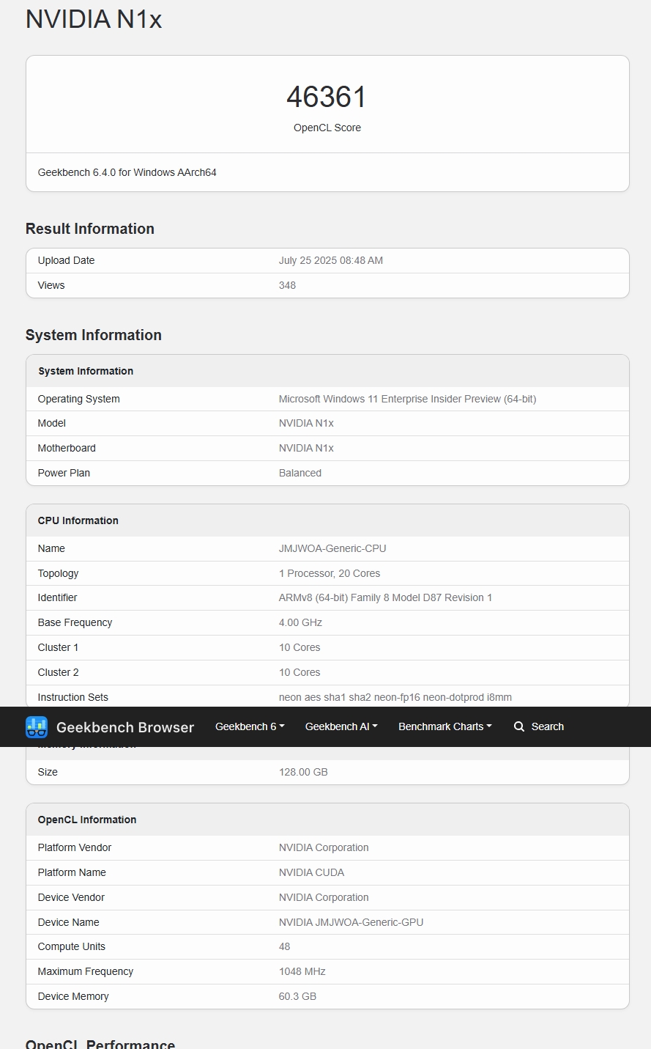This screenshot has width=651, height=1049.
Task: Select the Instruction Sets value neon aes sha1
Action: coord(395,697)
